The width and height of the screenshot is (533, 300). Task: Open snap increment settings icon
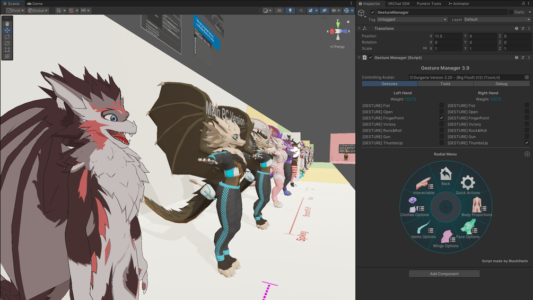(85, 11)
